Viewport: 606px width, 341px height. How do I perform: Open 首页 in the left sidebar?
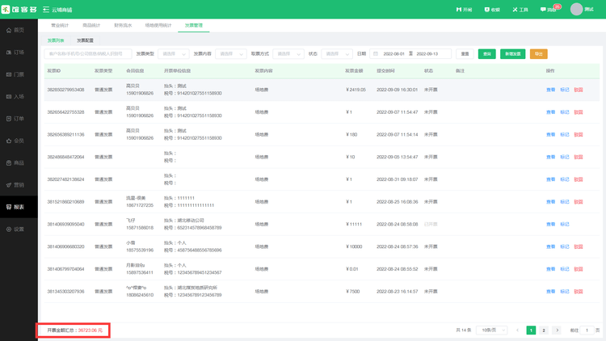18,30
